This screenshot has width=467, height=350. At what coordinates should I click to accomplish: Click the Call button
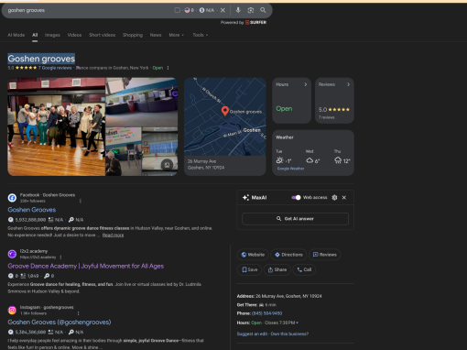coord(304,269)
